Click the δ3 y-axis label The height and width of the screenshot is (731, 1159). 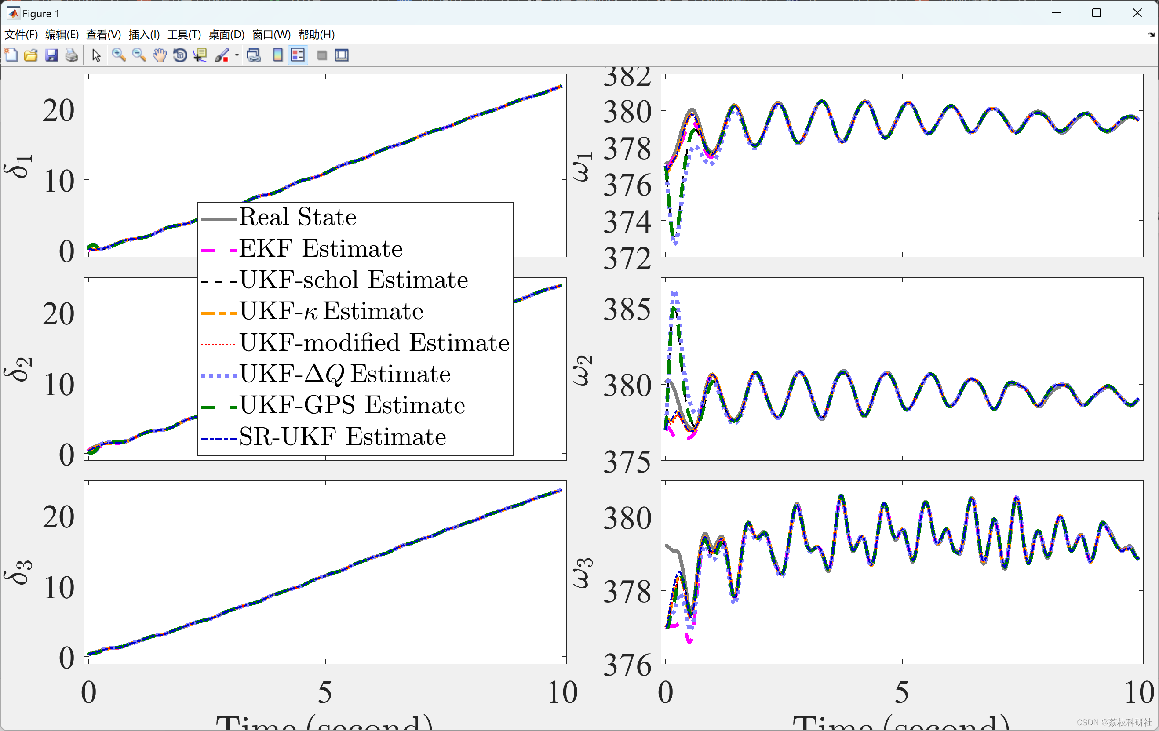tap(18, 573)
